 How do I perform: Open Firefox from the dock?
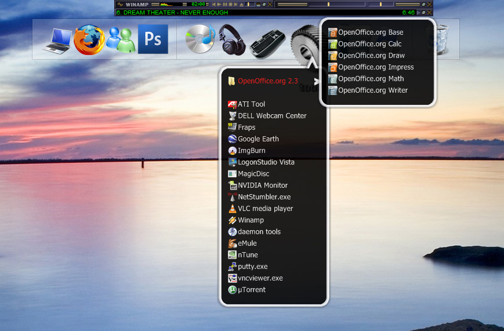[90, 39]
